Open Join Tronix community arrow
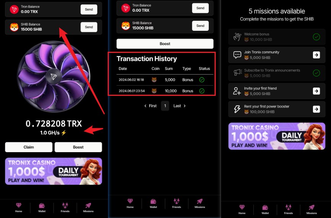Image resolution: width=331 pixels, height=218 pixels. coord(316,55)
